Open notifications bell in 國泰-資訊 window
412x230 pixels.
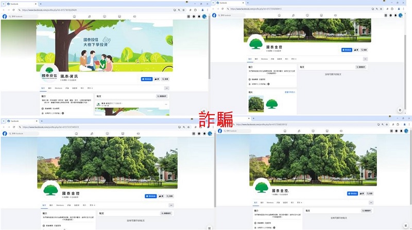coord(199,16)
